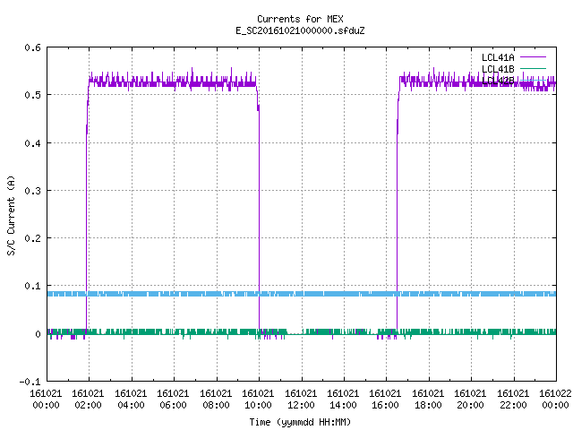Click the x-axis tick 161021 04:00
The width and height of the screenshot is (573, 430).
point(131,400)
